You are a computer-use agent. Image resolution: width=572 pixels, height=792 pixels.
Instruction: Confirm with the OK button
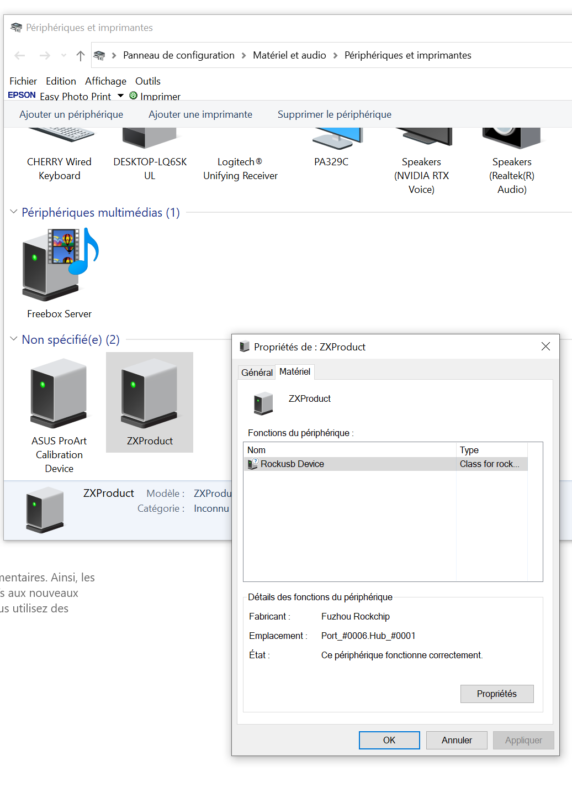point(389,740)
